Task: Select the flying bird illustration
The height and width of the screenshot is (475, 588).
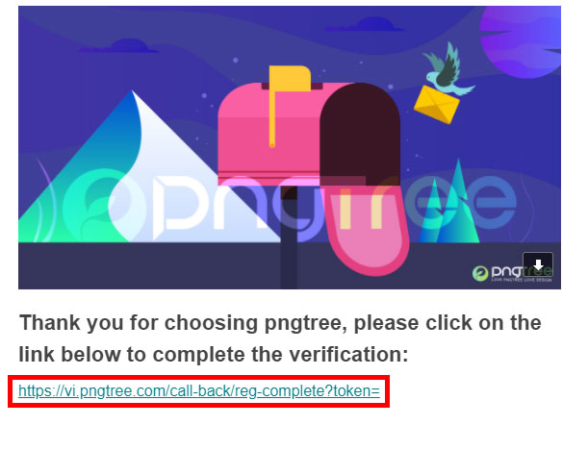Action: 448,70
